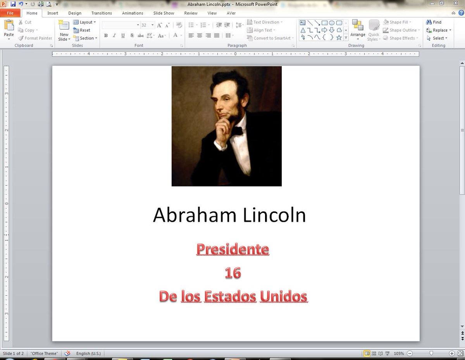Click Convert to SmartArt
The width and height of the screenshot is (465, 360).
coord(270,38)
